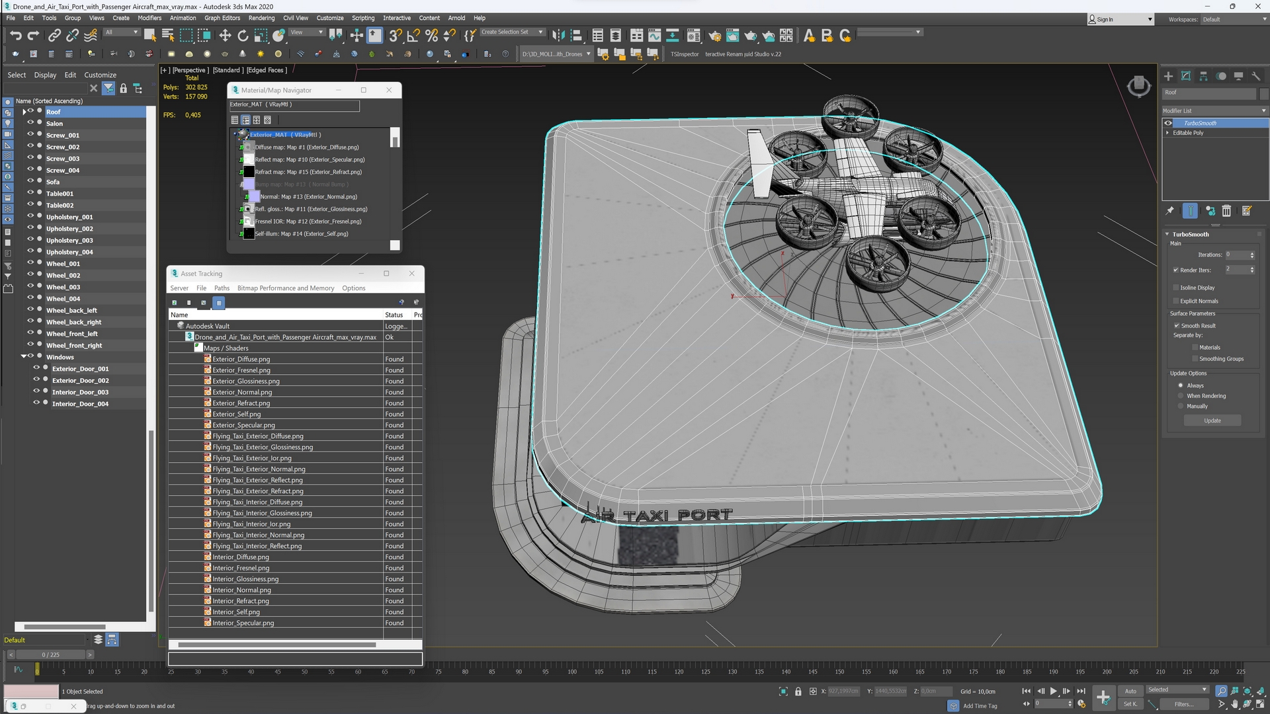Click the TSInspector toolbar button
This screenshot has width=1270, height=714.
point(685,54)
